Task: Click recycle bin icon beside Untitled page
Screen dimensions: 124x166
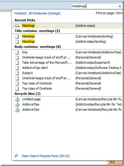Action: pyautogui.click(x=17, y=99)
